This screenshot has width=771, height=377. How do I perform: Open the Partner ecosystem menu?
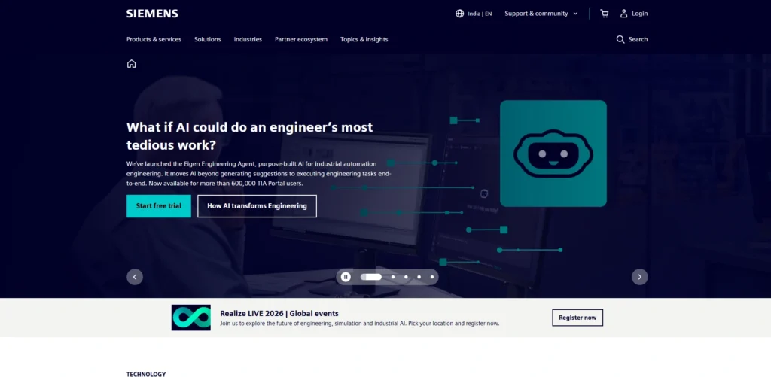coord(301,39)
